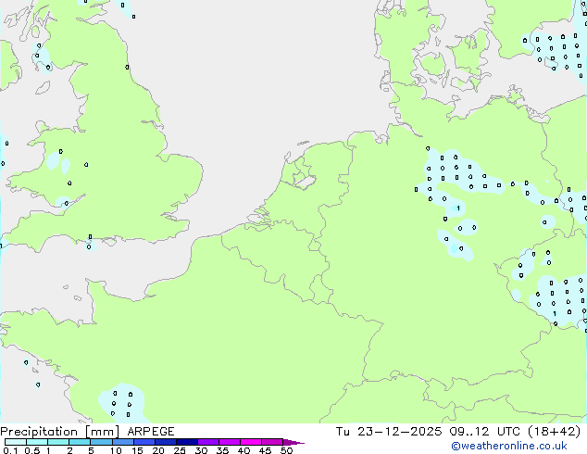The height and width of the screenshot is (454, 587).
Task: Click the light blue precipitation patch over Wales
Action: coord(57,163)
